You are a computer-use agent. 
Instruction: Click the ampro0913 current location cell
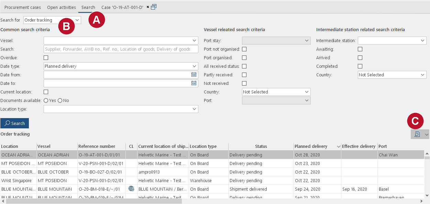pos(163,172)
